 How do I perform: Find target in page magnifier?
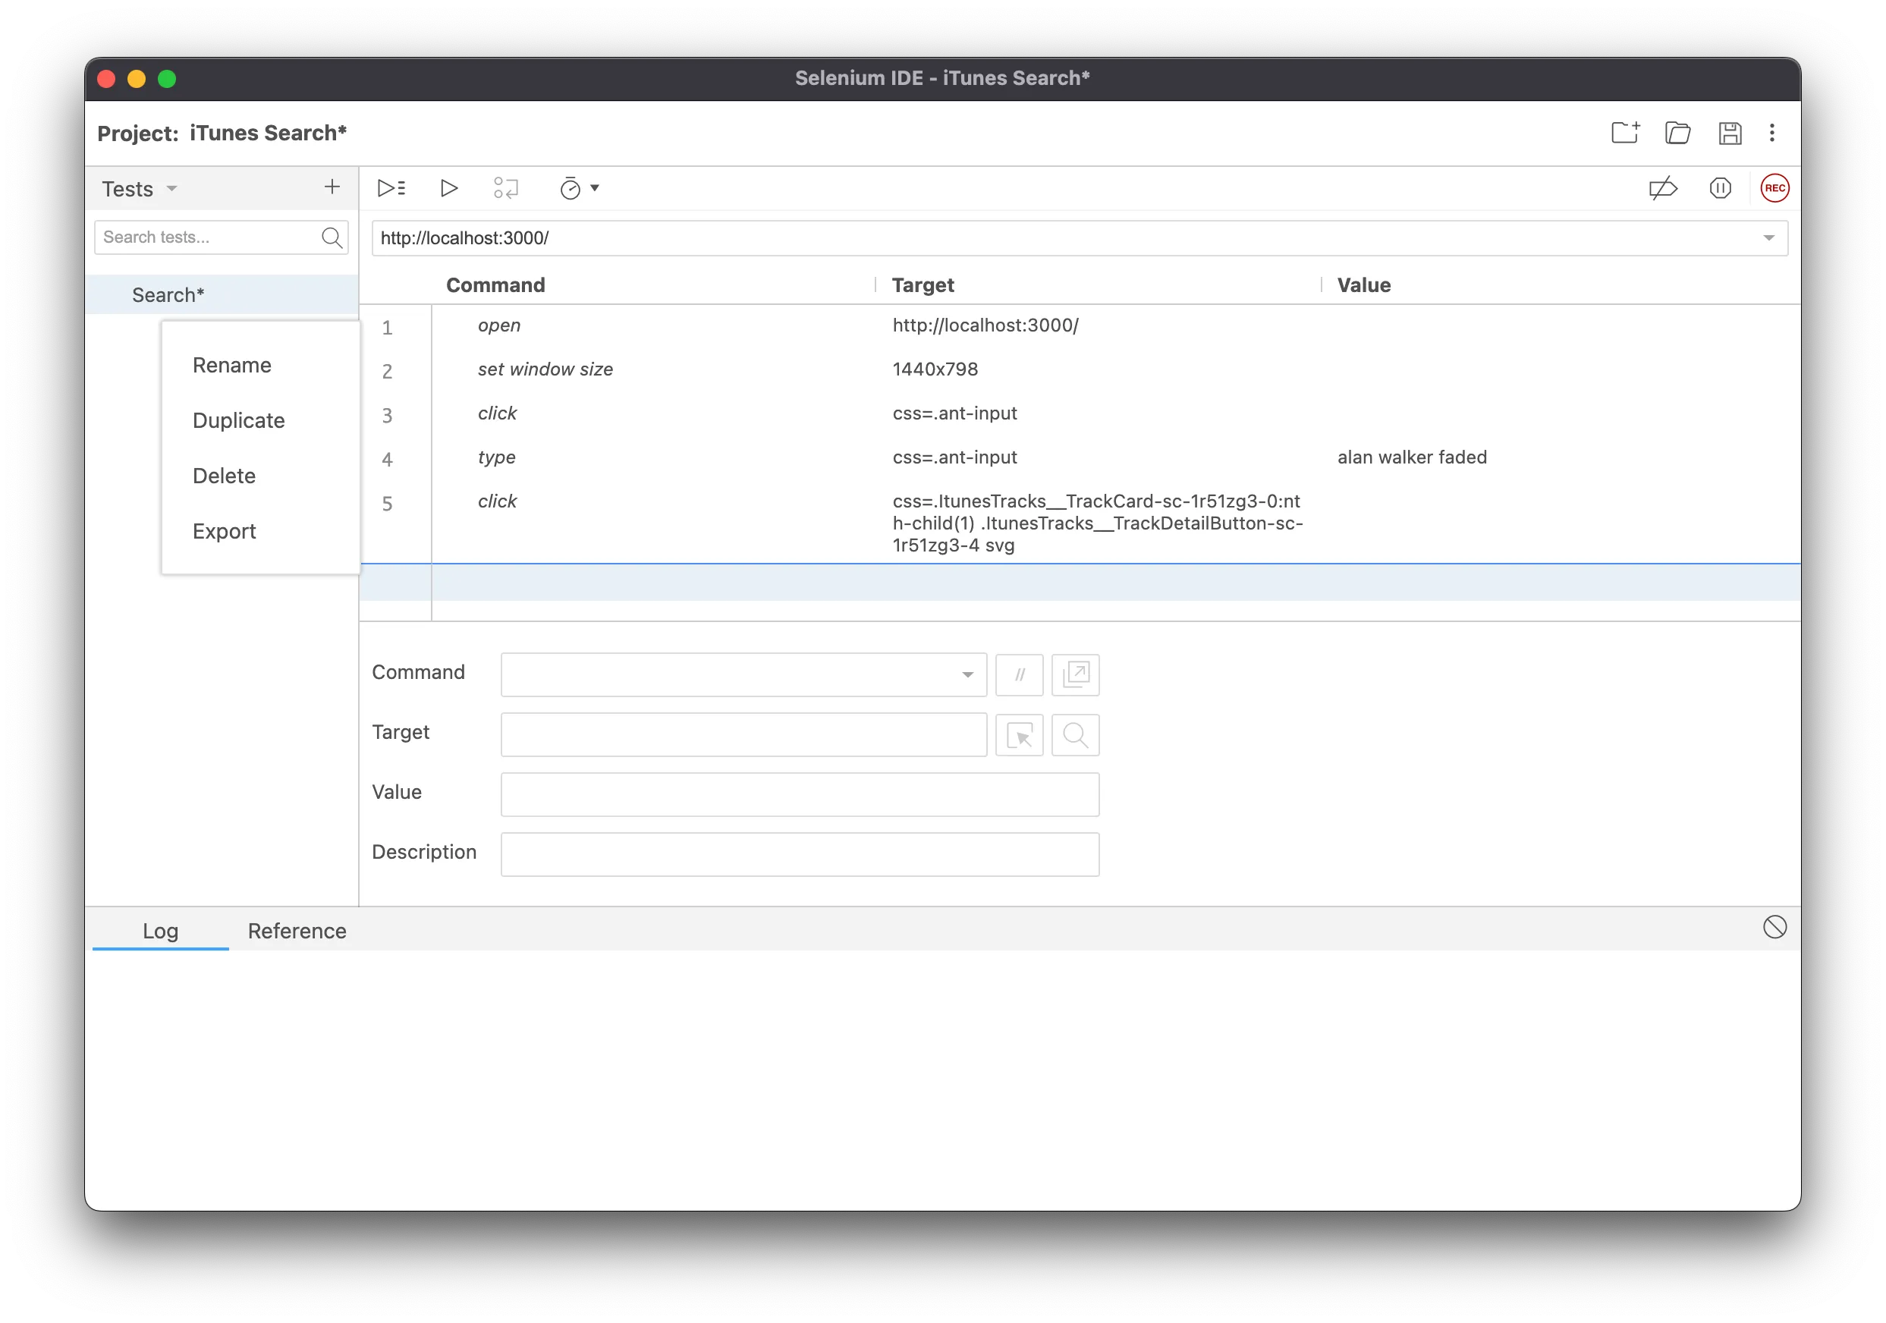[1075, 734]
